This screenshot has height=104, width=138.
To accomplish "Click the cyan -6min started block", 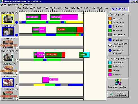I will click(84, 55).
